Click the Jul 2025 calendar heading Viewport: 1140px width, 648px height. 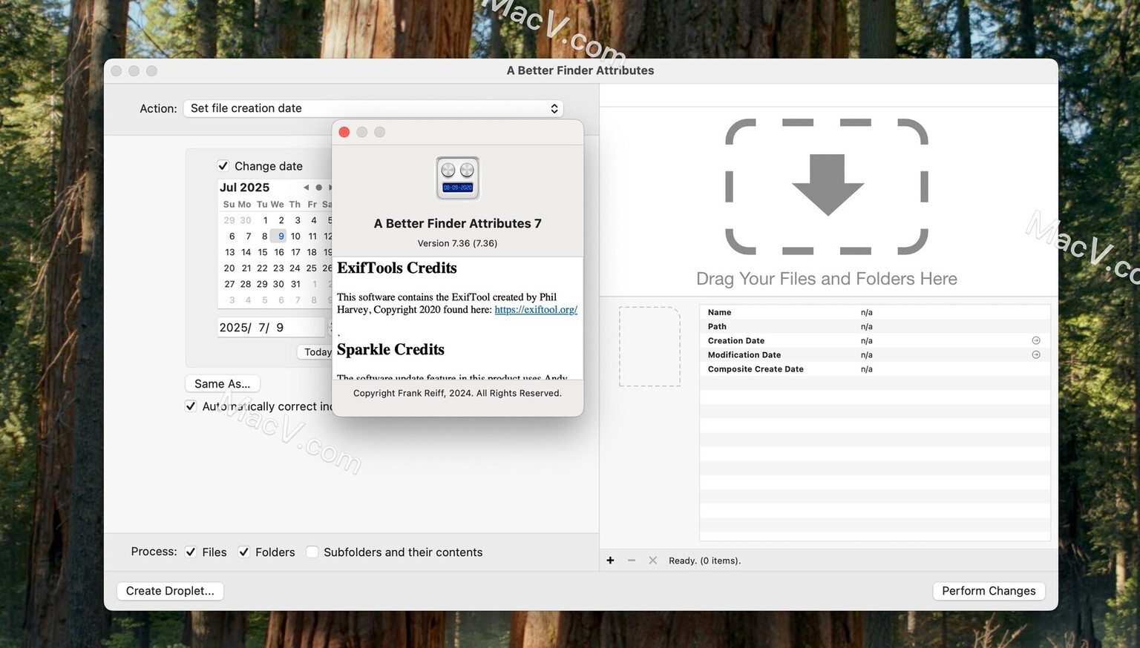pyautogui.click(x=244, y=188)
